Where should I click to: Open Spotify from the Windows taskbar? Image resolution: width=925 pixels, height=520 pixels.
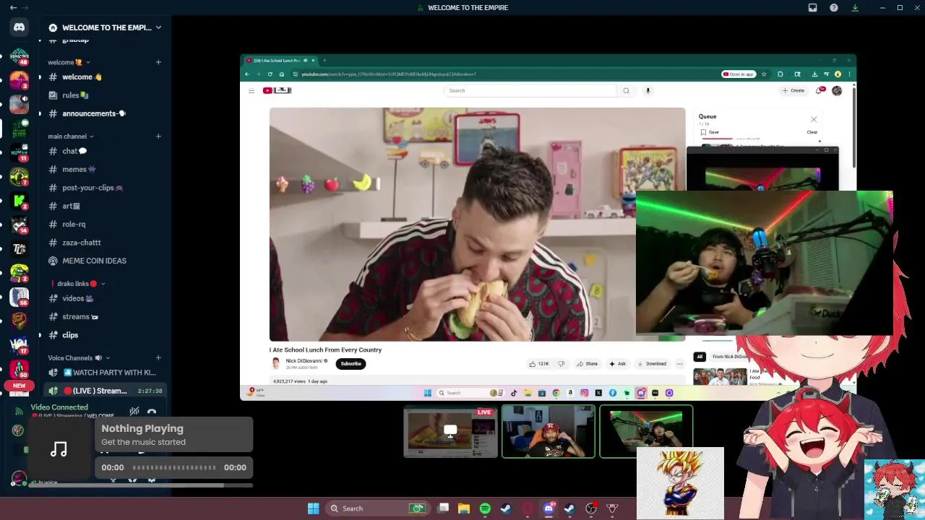(x=485, y=508)
